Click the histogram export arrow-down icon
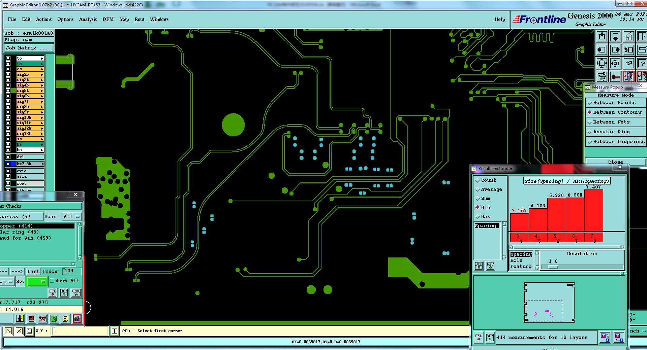The image size is (647, 350). point(605,337)
